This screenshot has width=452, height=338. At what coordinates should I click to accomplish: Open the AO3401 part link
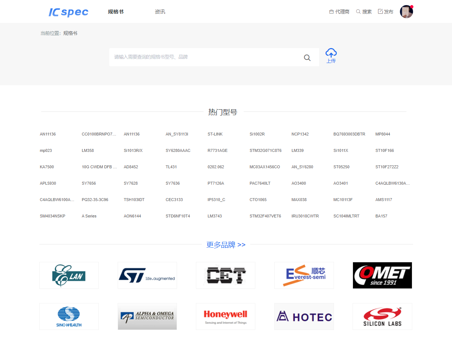tap(341, 183)
